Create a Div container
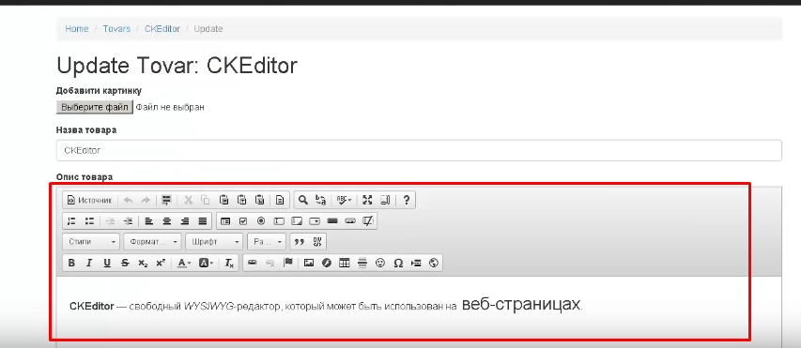The image size is (801, 348). pyautogui.click(x=317, y=242)
